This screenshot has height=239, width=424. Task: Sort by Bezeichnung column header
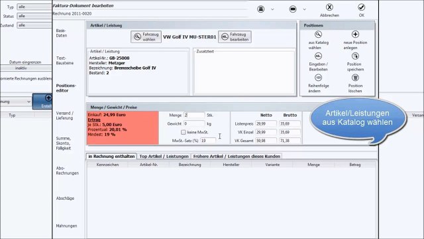point(190,165)
